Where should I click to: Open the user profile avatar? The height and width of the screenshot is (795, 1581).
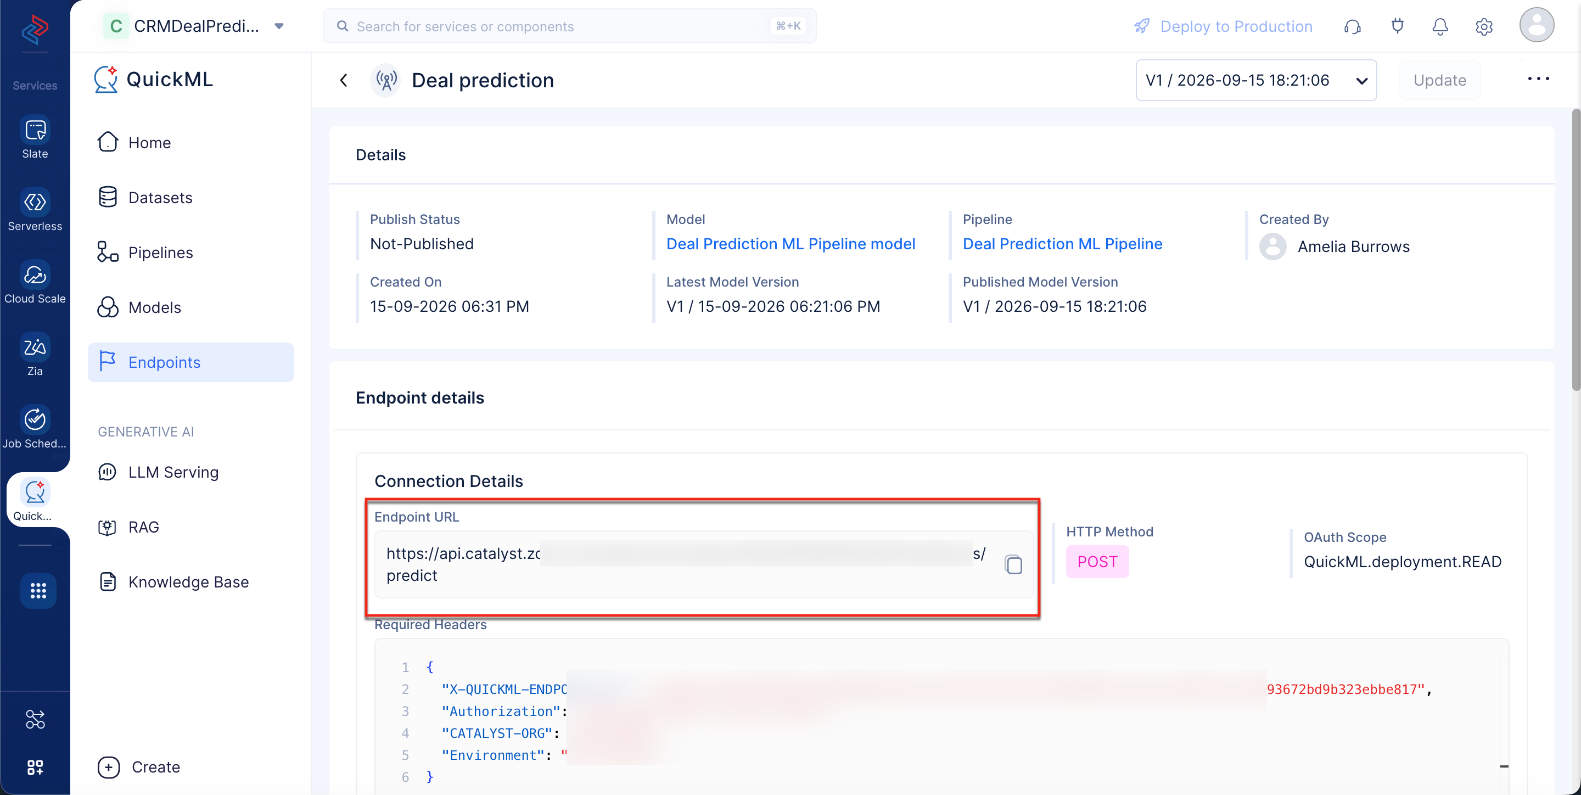pyautogui.click(x=1536, y=25)
